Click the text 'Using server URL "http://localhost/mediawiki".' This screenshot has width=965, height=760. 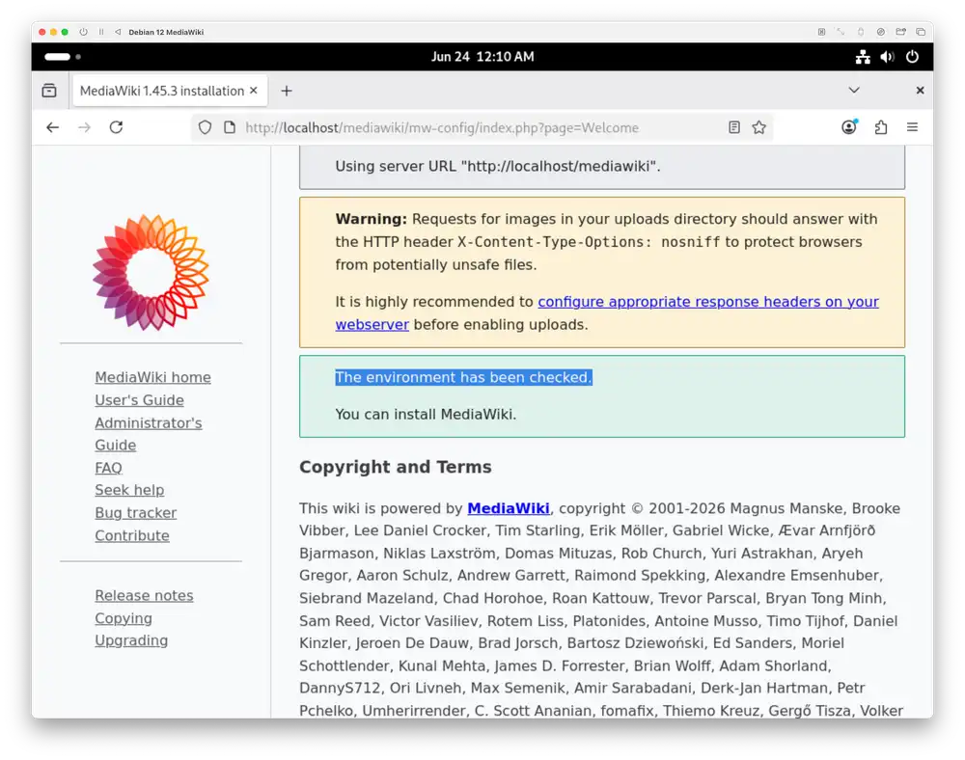(497, 166)
